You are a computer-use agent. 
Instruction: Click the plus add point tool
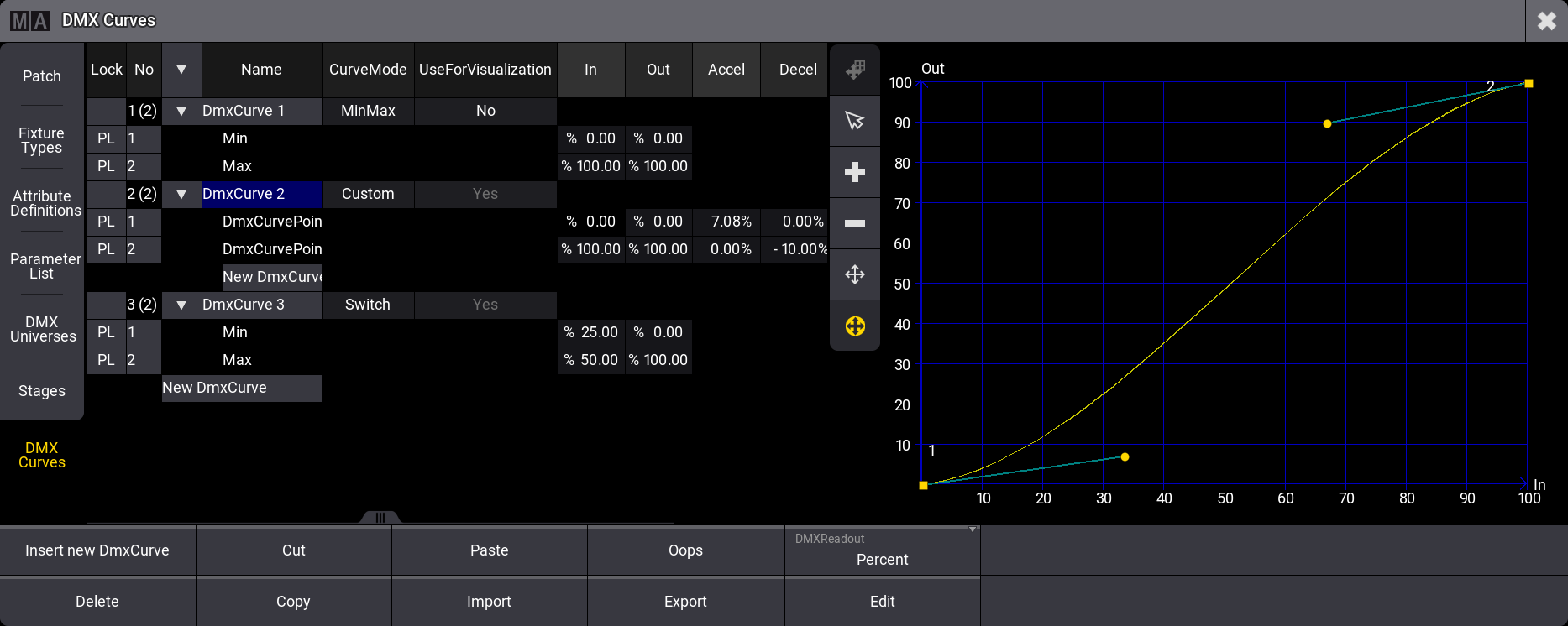tap(855, 172)
